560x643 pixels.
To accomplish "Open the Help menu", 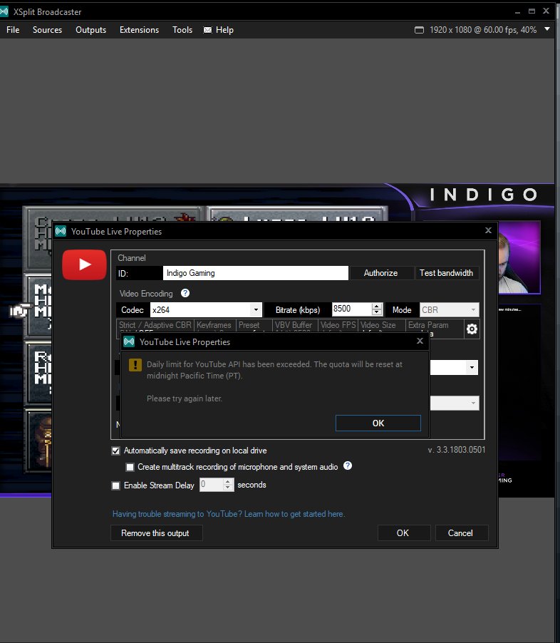I will coord(224,30).
